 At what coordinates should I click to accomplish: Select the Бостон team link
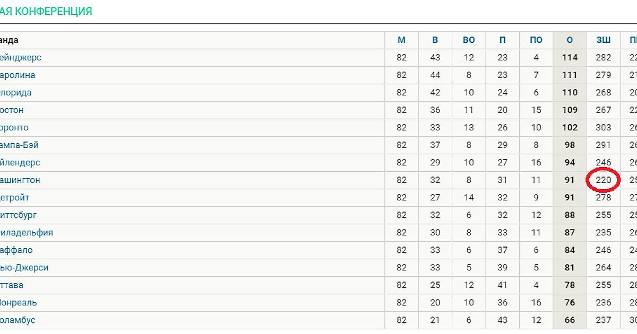[12, 110]
